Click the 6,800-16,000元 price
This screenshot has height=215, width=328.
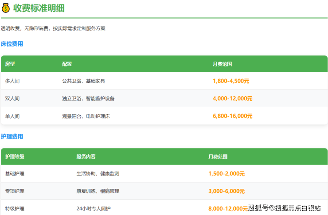[x=233, y=116]
